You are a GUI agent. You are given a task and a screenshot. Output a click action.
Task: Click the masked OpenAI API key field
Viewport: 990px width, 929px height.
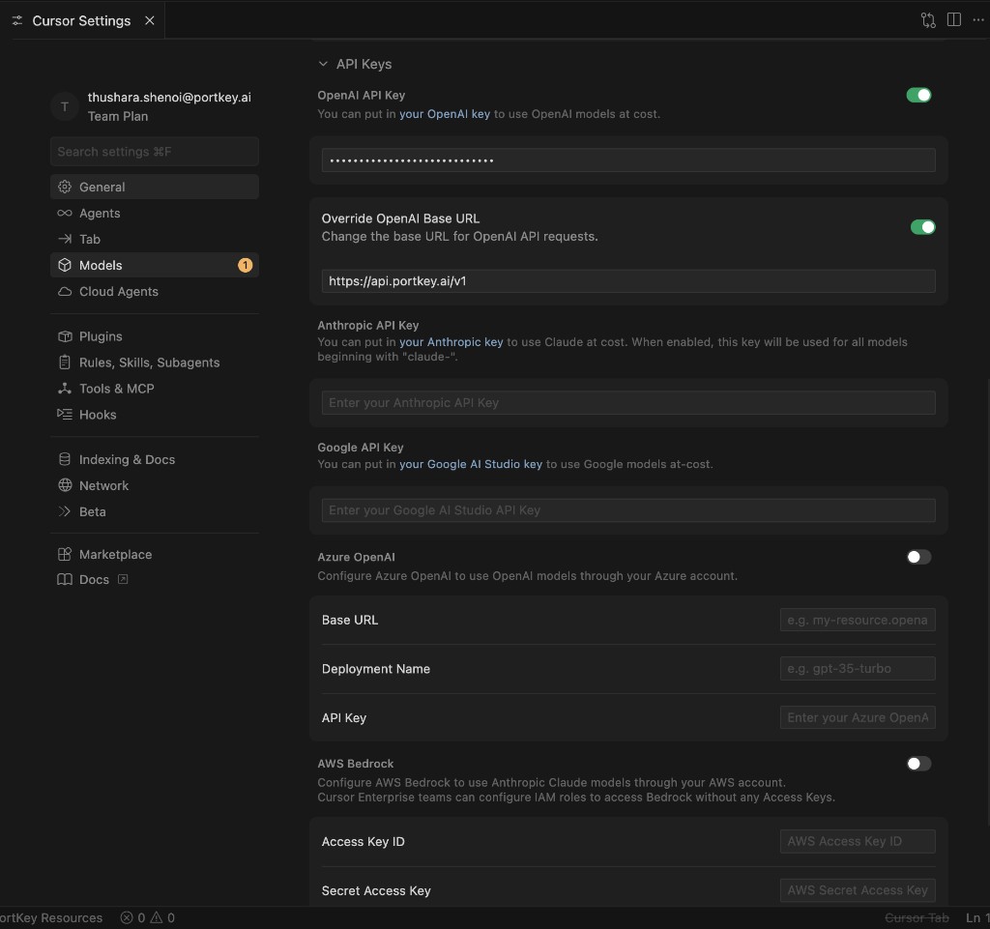coord(628,160)
